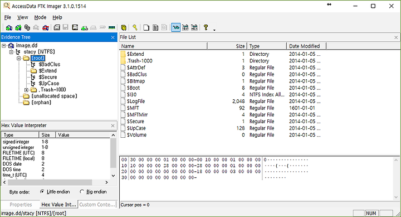Click the Add Evidence Item toolbar icon

click(9, 27)
